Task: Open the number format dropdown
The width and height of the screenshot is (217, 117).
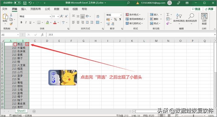Action: tap(121, 15)
